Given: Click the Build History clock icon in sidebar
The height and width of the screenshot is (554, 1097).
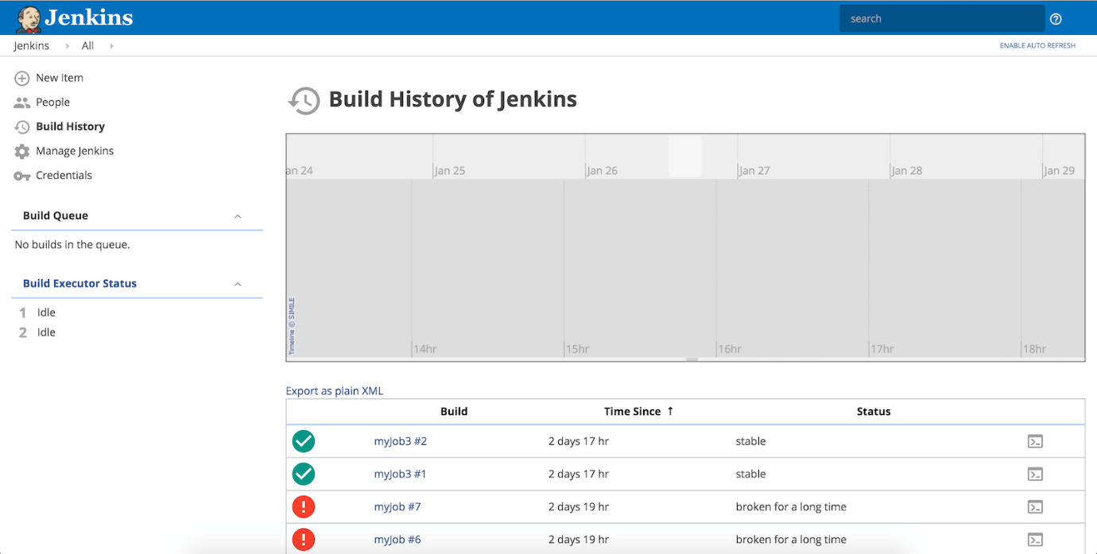Looking at the screenshot, I should tap(22, 126).
